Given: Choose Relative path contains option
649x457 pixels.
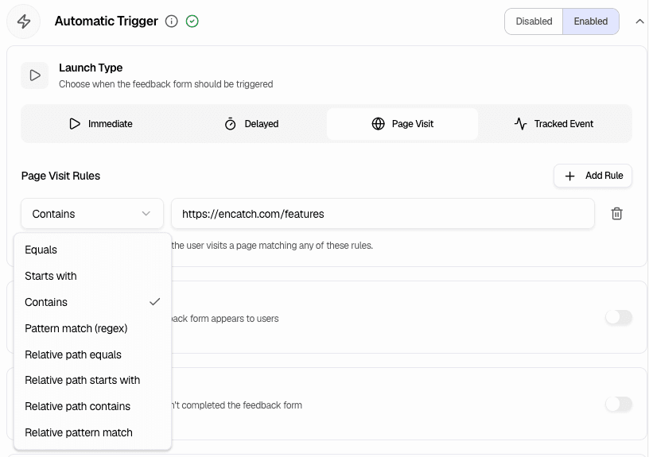Looking at the screenshot, I should coord(93,407).
